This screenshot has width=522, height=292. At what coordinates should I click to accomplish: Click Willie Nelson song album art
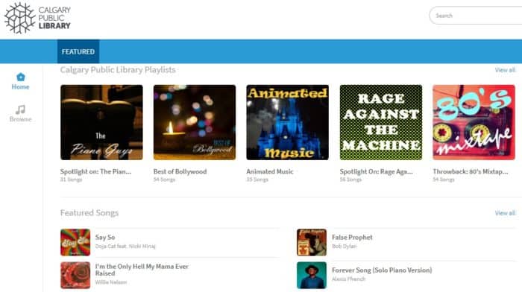click(75, 275)
